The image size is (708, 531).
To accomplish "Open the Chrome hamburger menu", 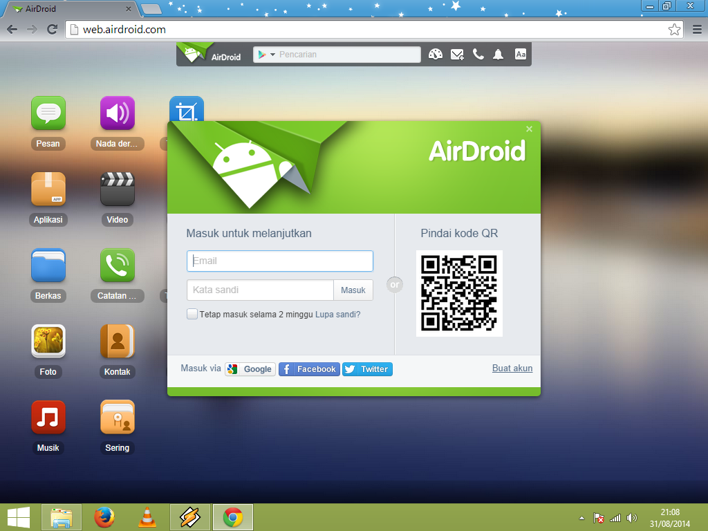I will [697, 29].
